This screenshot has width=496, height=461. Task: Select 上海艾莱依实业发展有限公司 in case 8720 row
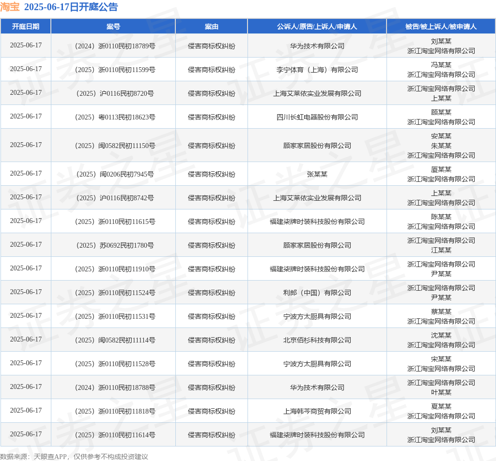click(317, 93)
